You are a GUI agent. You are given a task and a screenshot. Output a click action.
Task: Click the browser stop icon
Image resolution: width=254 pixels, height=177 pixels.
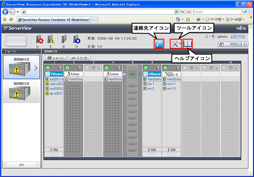pyautogui.click(x=189, y=12)
